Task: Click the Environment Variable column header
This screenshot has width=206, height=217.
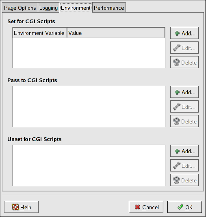Action: click(x=40, y=33)
